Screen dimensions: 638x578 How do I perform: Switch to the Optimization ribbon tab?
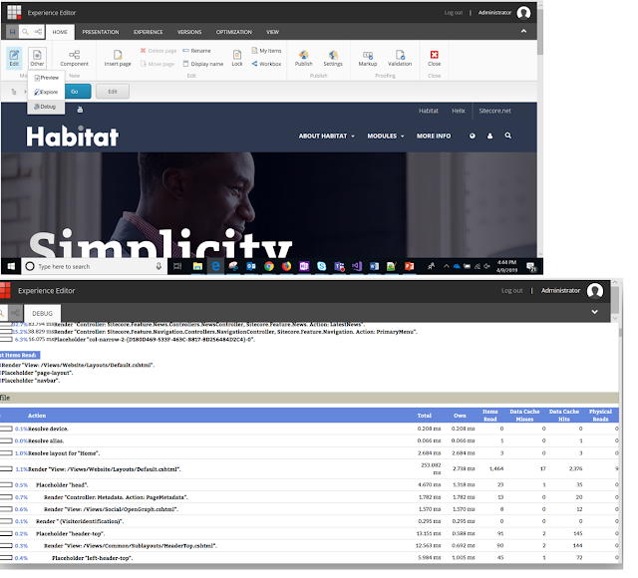234,32
